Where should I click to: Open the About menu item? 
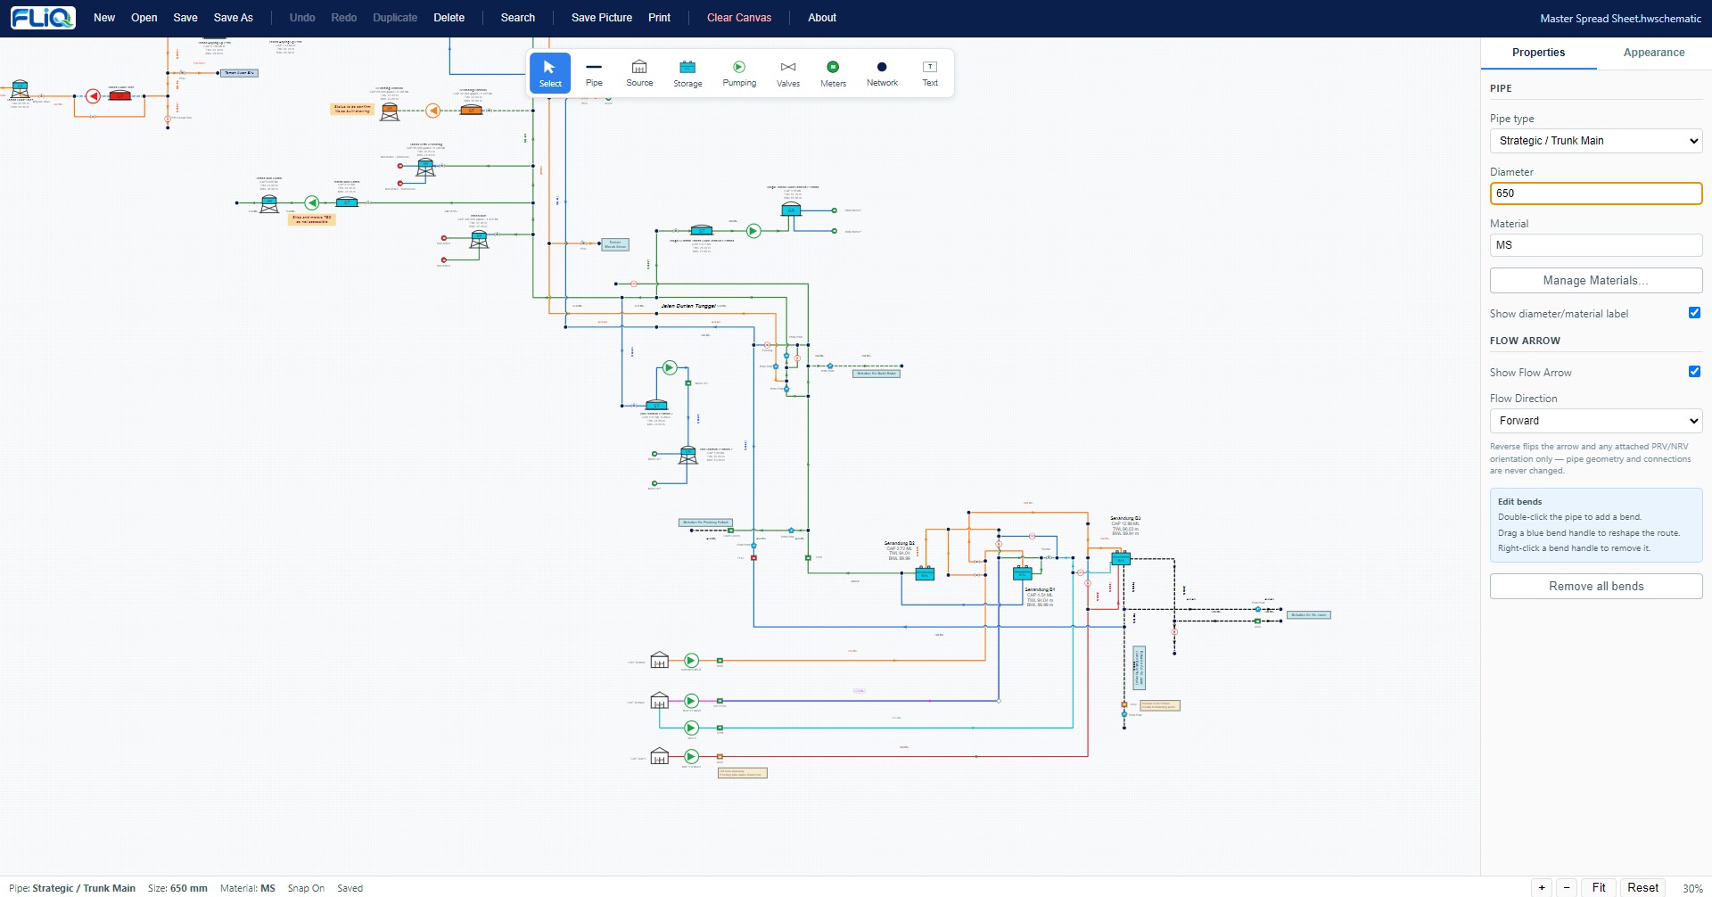pos(822,18)
